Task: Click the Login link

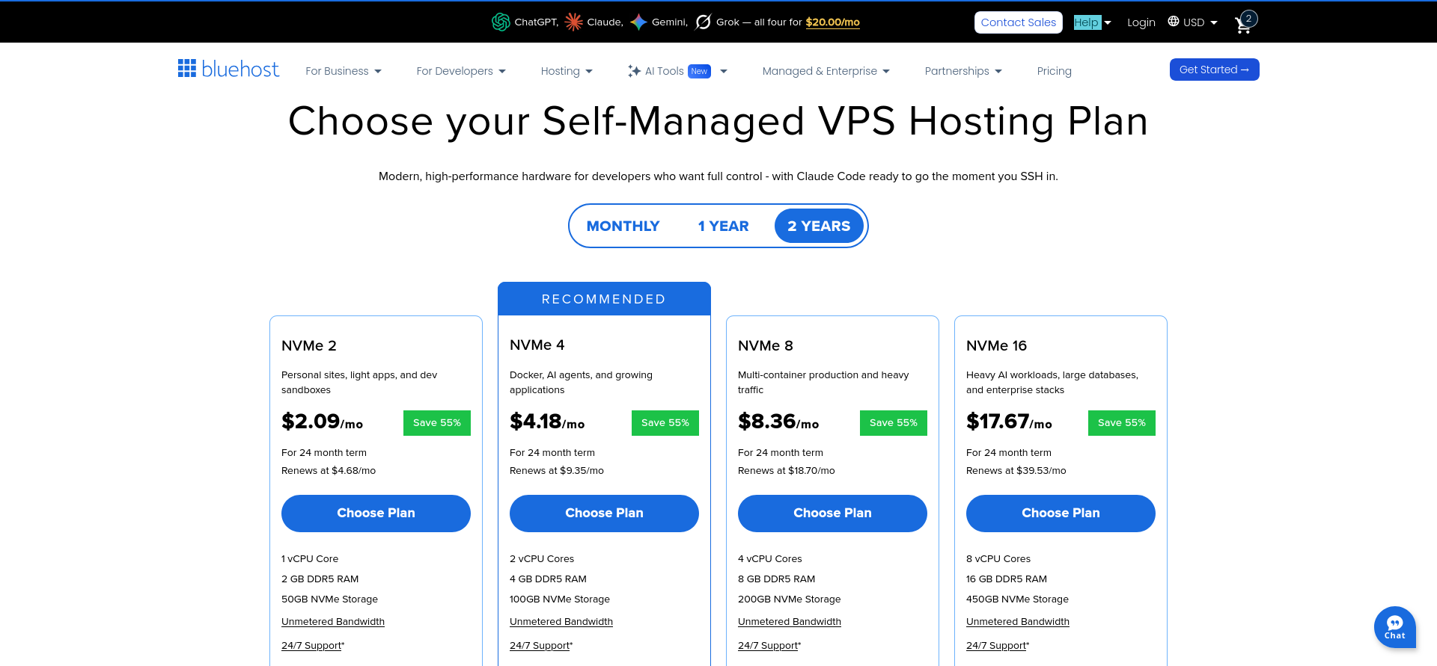Action: tap(1141, 22)
